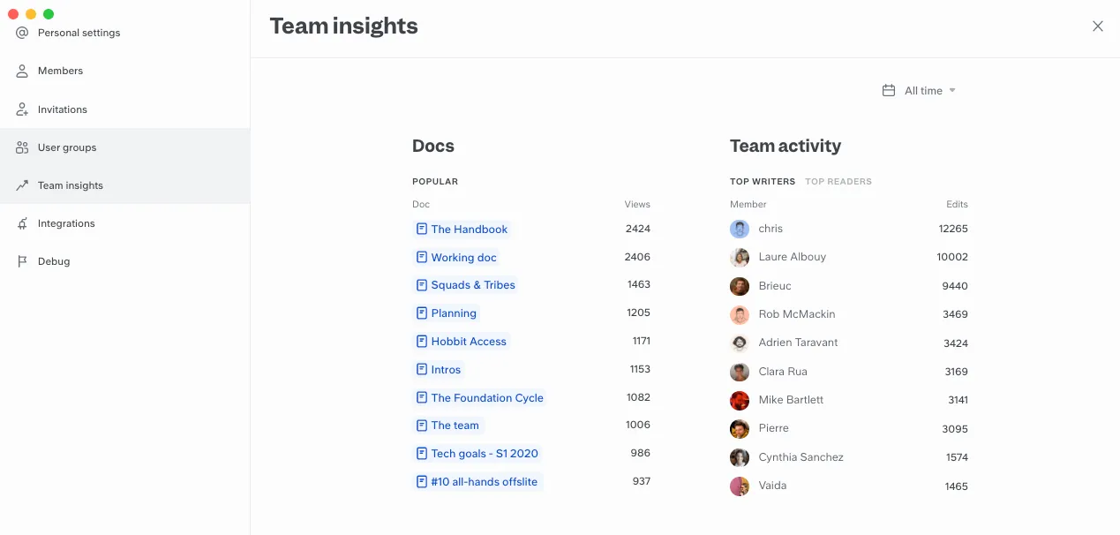Click the User groups icon
Image resolution: width=1120 pixels, height=535 pixels.
coord(22,147)
